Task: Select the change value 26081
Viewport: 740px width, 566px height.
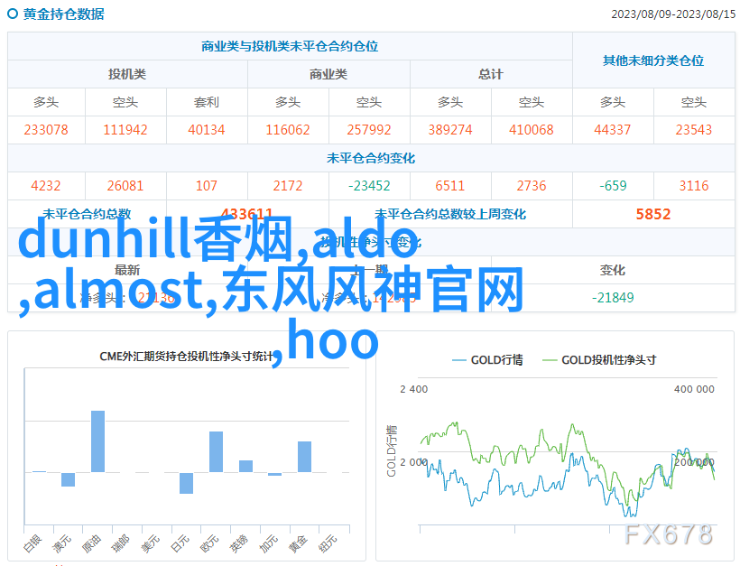Action: [125, 186]
